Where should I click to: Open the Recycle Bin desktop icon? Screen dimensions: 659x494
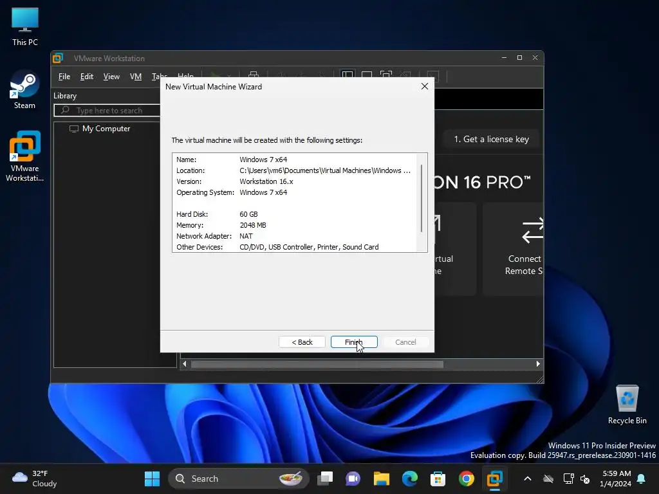tap(627, 405)
